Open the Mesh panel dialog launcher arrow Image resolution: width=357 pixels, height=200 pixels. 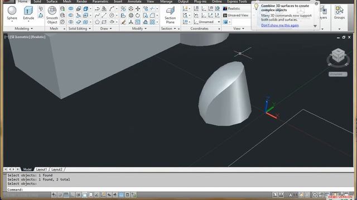point(64,29)
